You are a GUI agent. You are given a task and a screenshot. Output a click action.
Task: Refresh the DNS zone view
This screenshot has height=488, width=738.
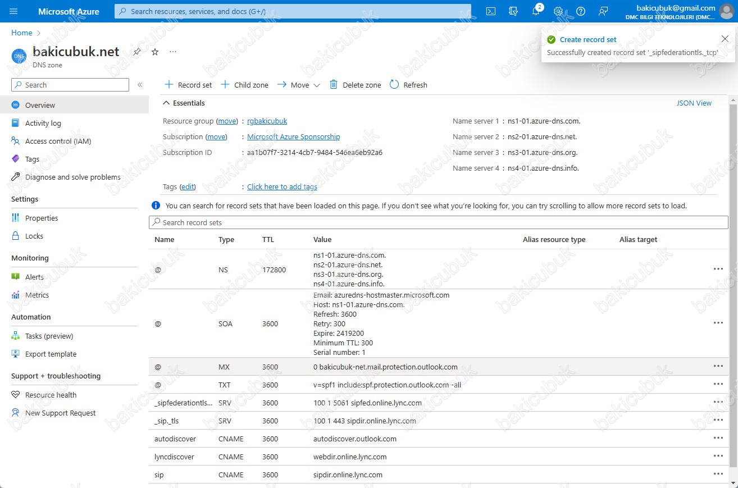pos(408,85)
